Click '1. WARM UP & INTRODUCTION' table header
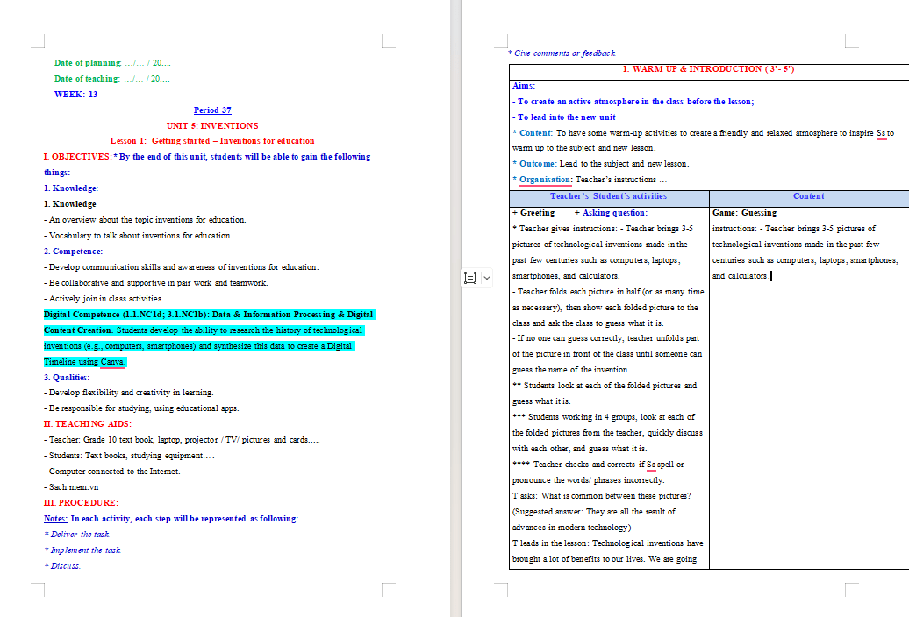909x617 pixels. (x=708, y=69)
